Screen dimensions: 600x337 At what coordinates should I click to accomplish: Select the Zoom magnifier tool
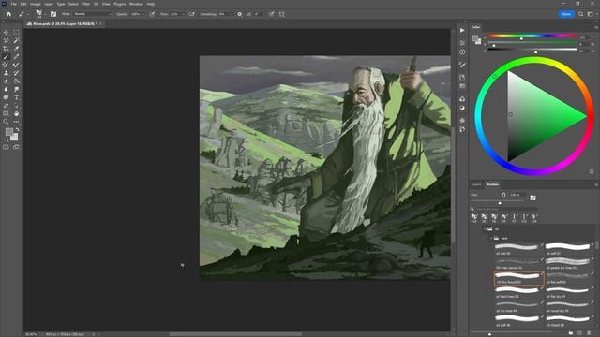click(6, 122)
